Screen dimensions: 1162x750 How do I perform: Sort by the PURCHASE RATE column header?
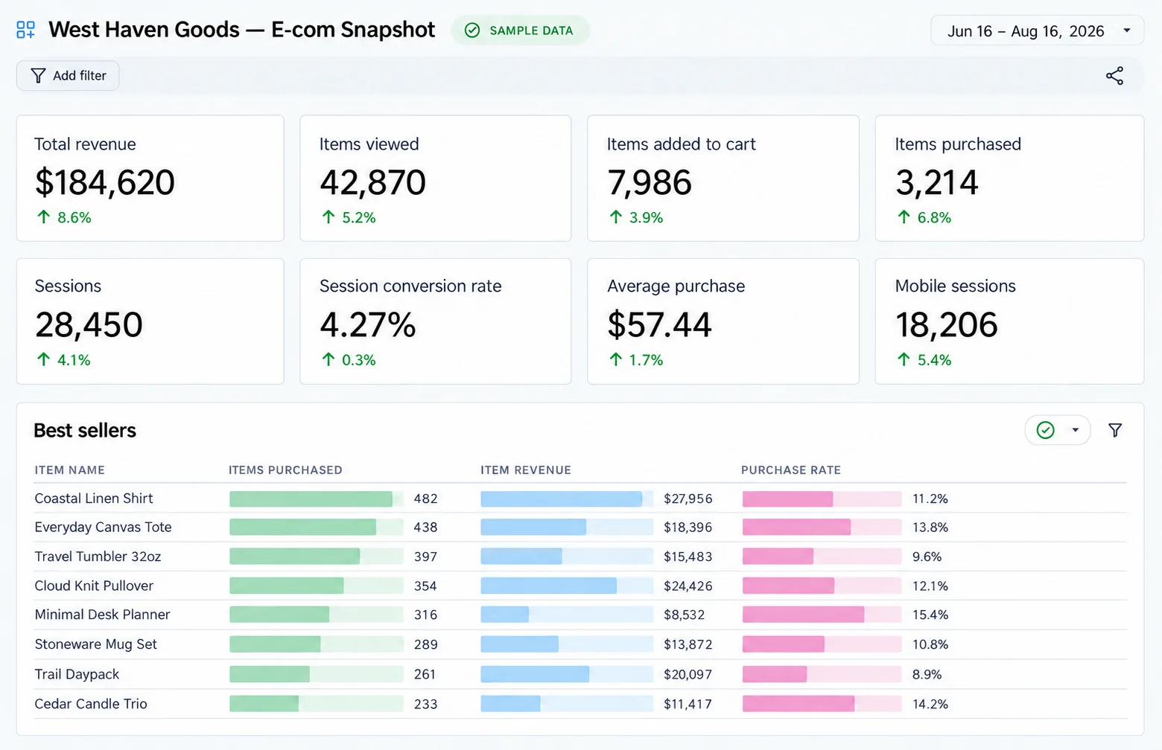coord(791,470)
